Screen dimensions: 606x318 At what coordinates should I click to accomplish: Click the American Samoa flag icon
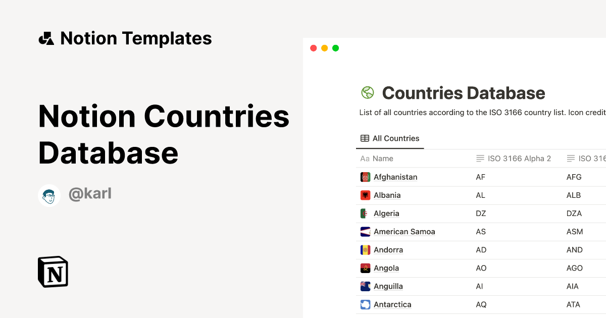point(365,231)
